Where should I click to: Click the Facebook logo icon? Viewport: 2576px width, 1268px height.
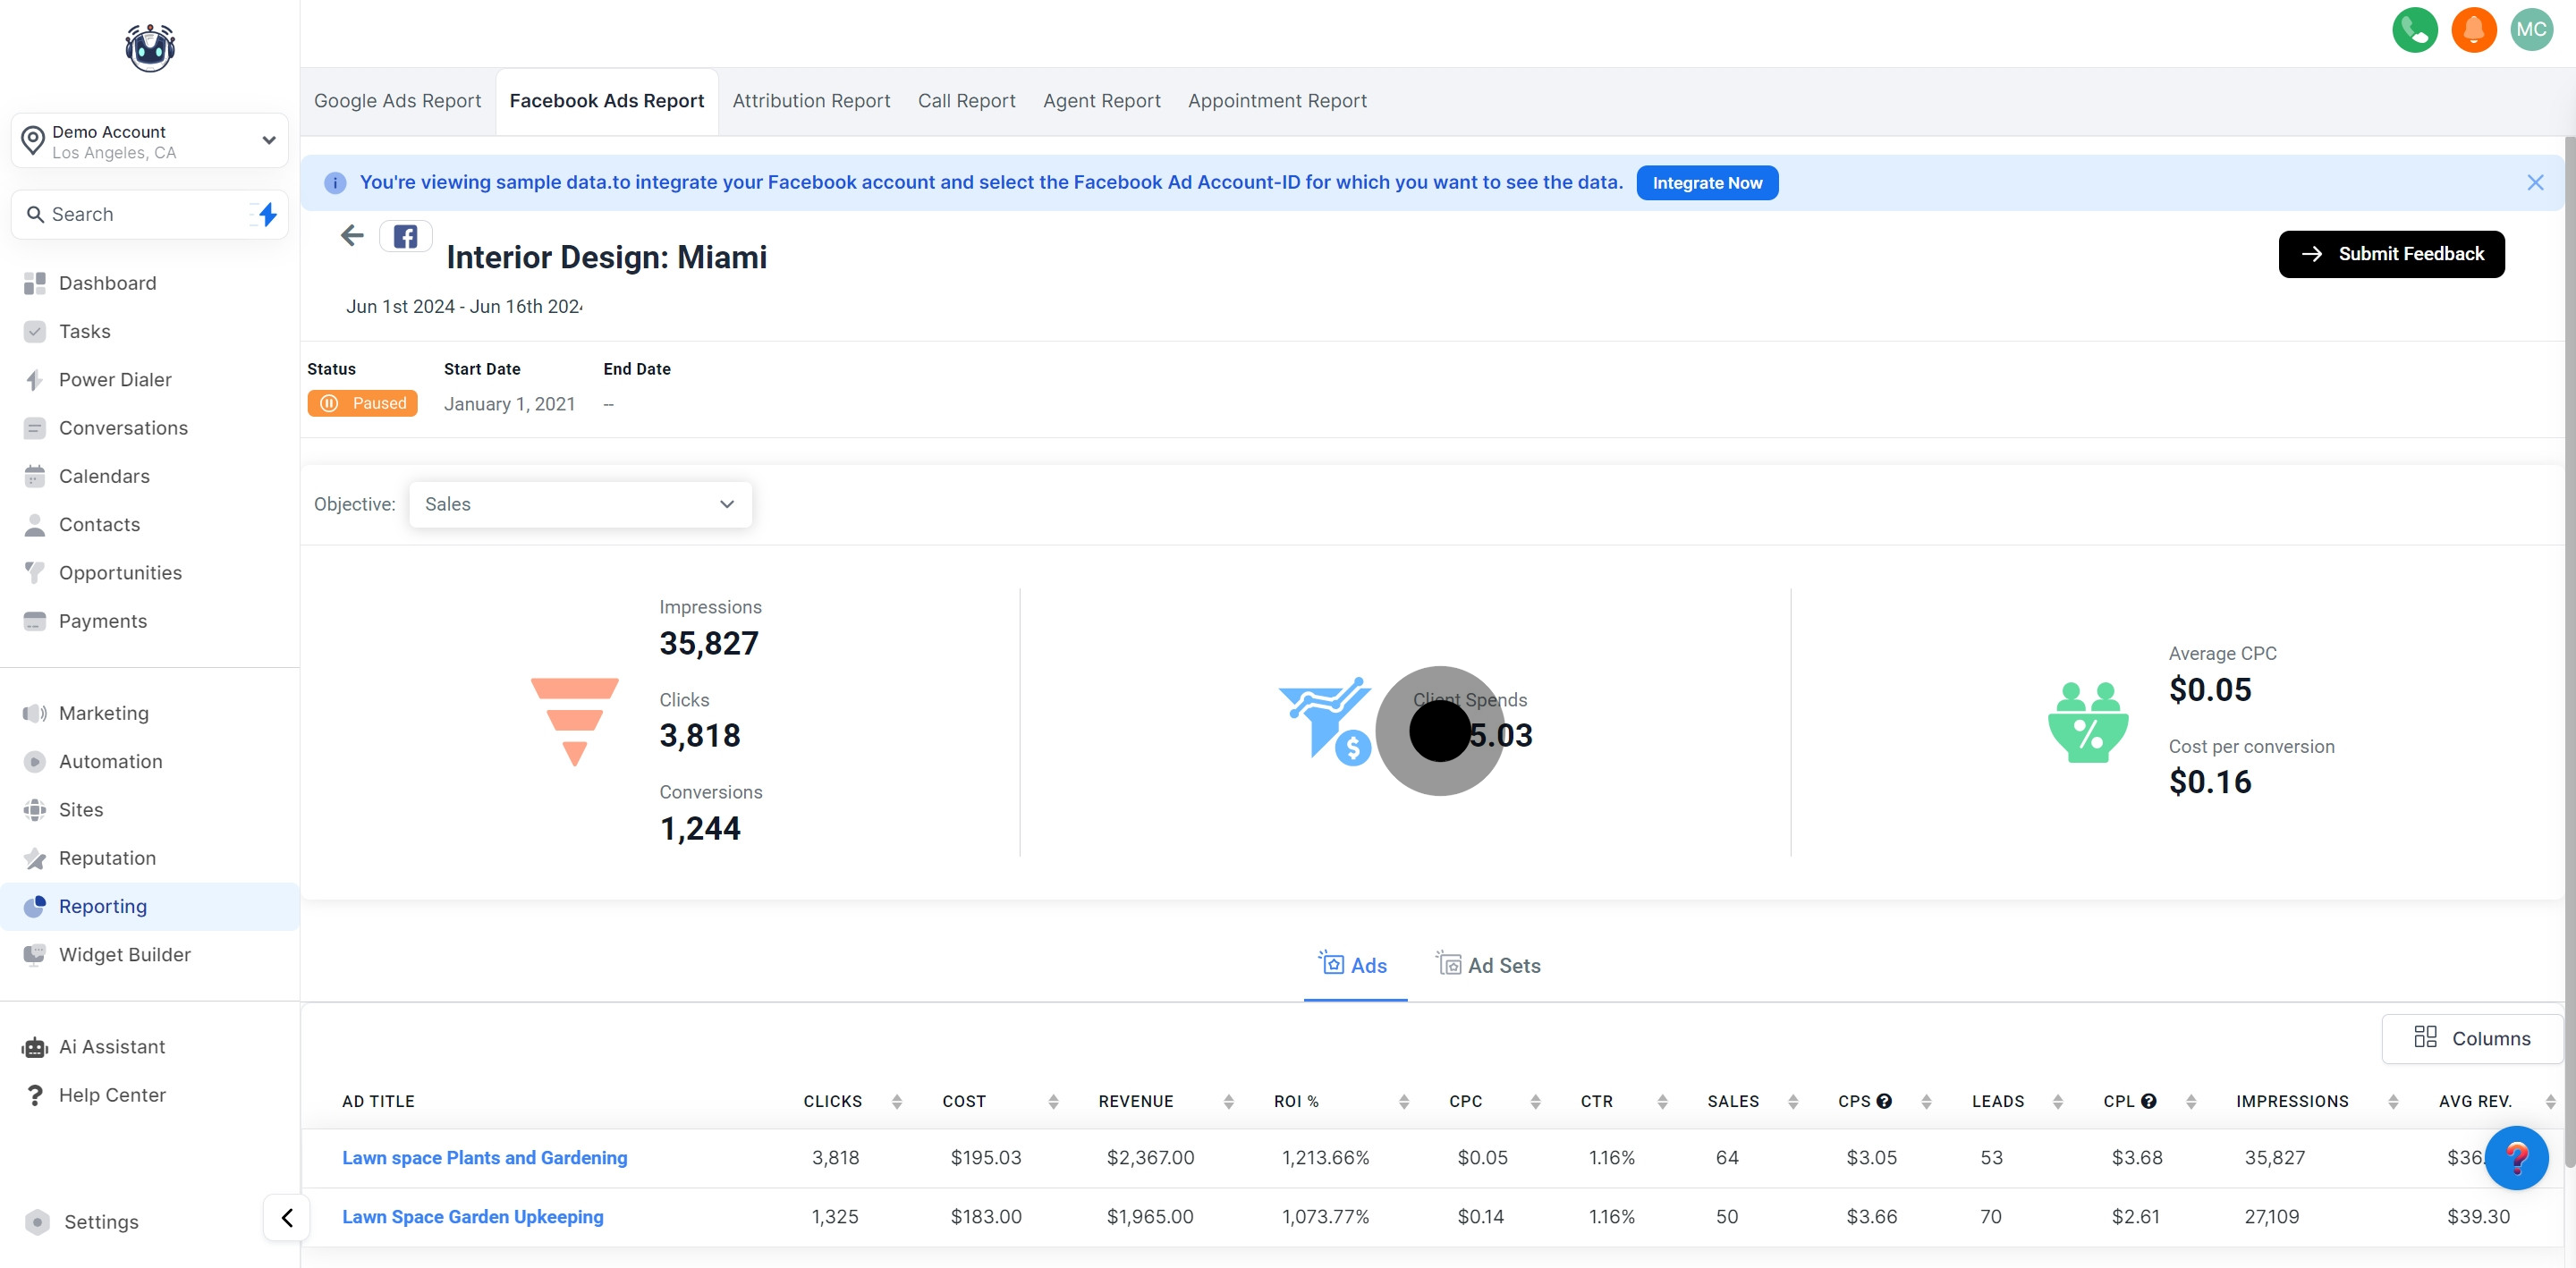coord(405,237)
